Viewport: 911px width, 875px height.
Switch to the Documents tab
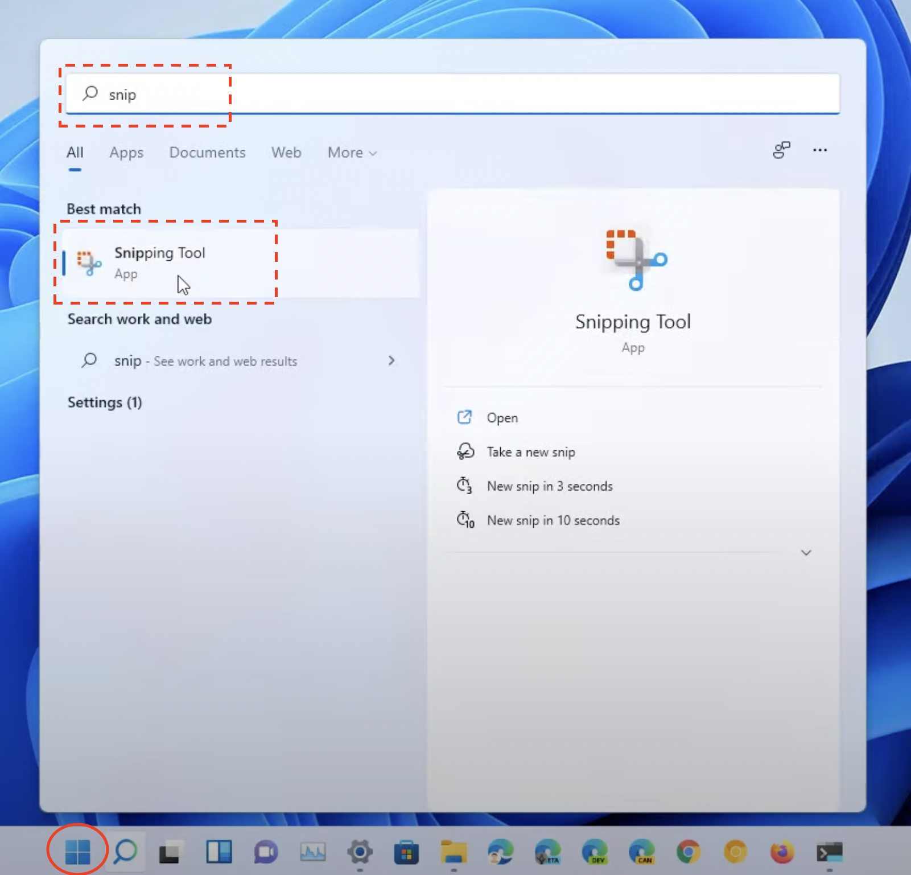pos(207,153)
